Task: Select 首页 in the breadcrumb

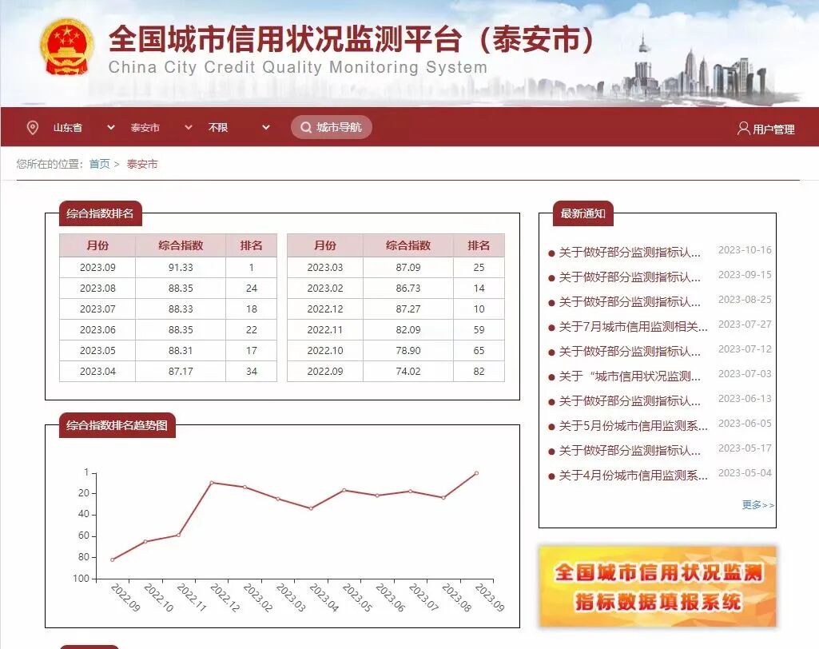Action: click(x=99, y=164)
